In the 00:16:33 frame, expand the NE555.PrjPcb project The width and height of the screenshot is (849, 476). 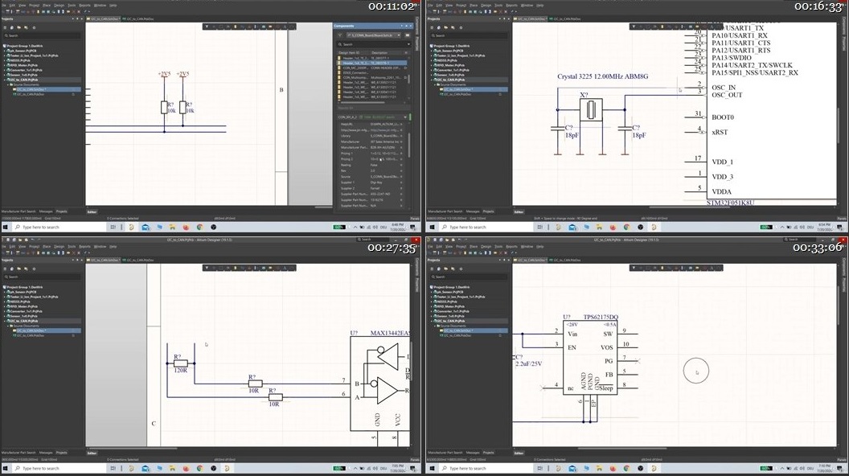(432, 60)
